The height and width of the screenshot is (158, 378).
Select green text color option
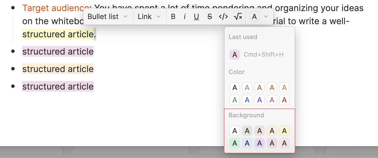coord(235,100)
